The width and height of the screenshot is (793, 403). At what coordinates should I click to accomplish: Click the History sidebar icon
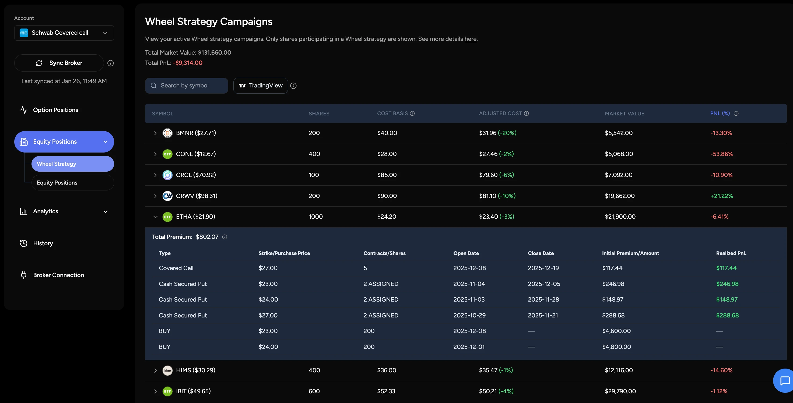click(24, 243)
